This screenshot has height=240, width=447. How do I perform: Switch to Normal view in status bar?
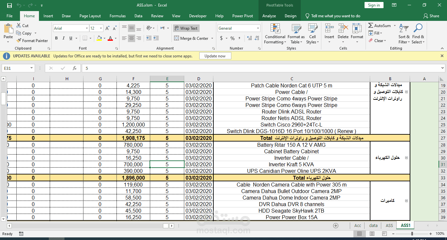[359, 234]
